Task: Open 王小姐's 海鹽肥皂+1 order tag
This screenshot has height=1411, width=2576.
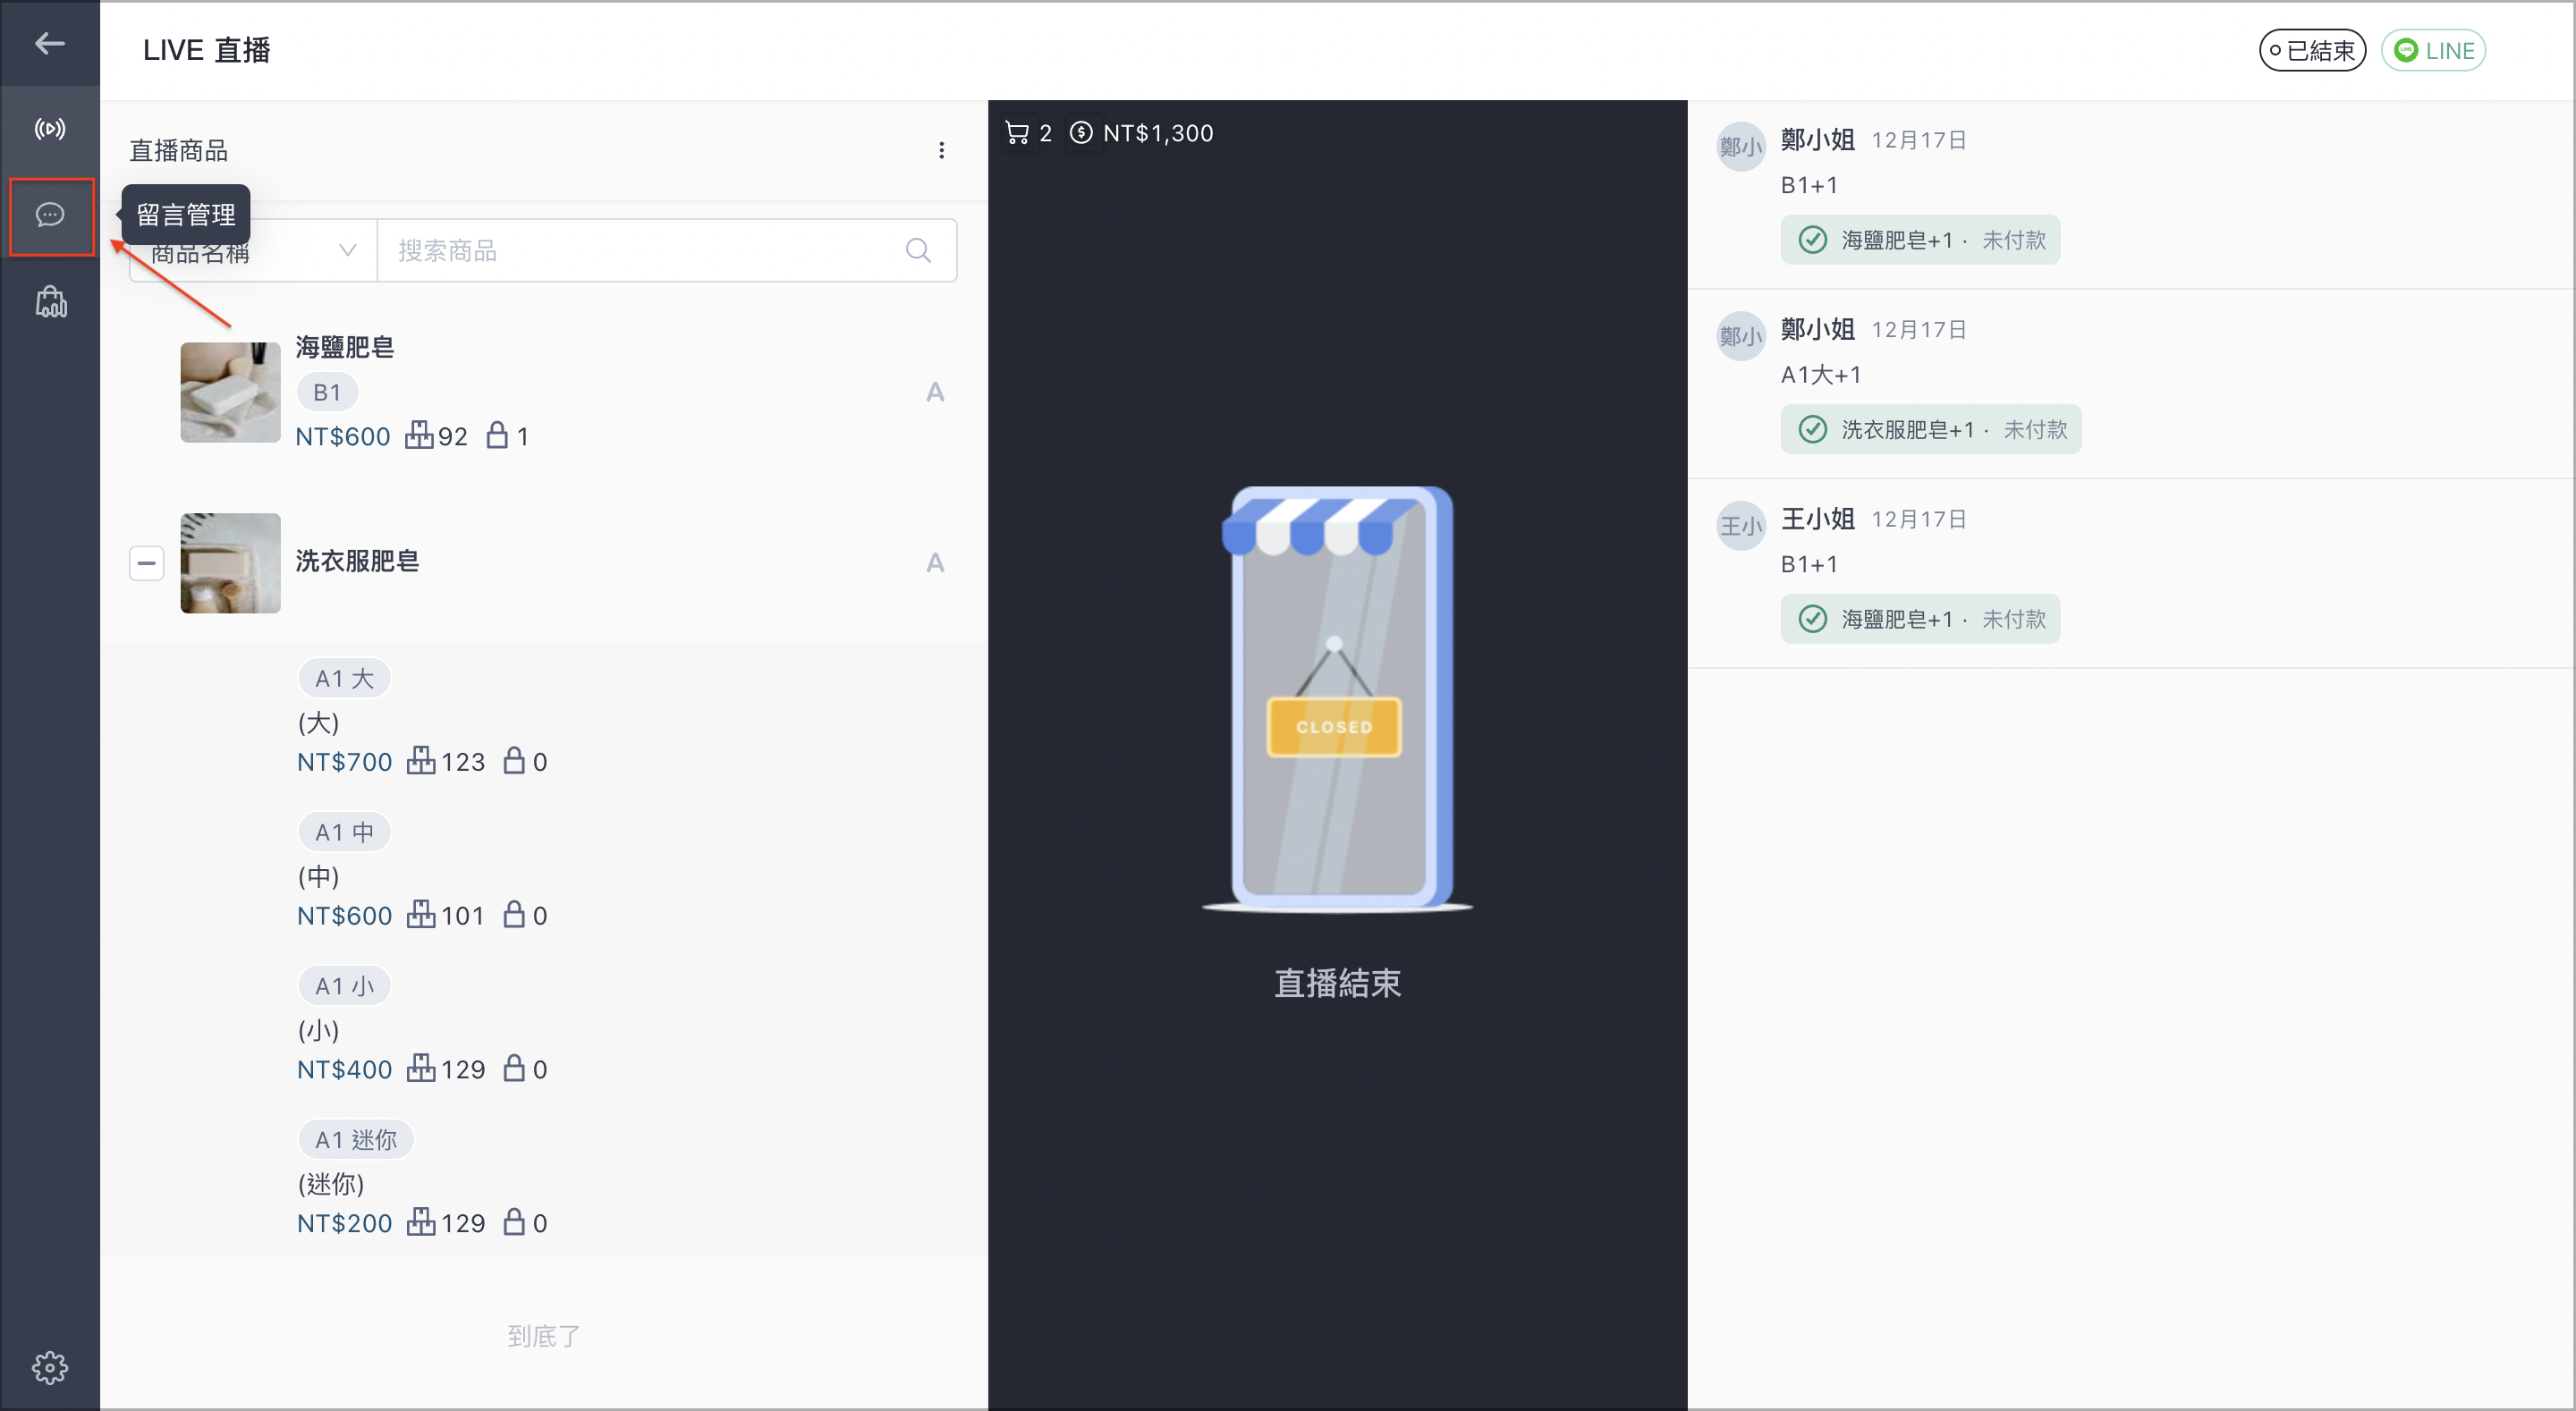Action: point(1920,619)
